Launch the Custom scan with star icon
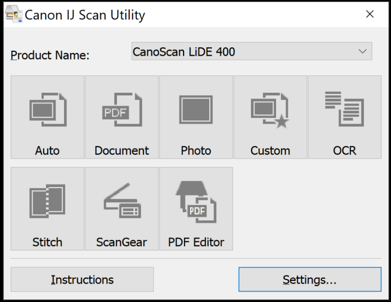 [x=270, y=110]
